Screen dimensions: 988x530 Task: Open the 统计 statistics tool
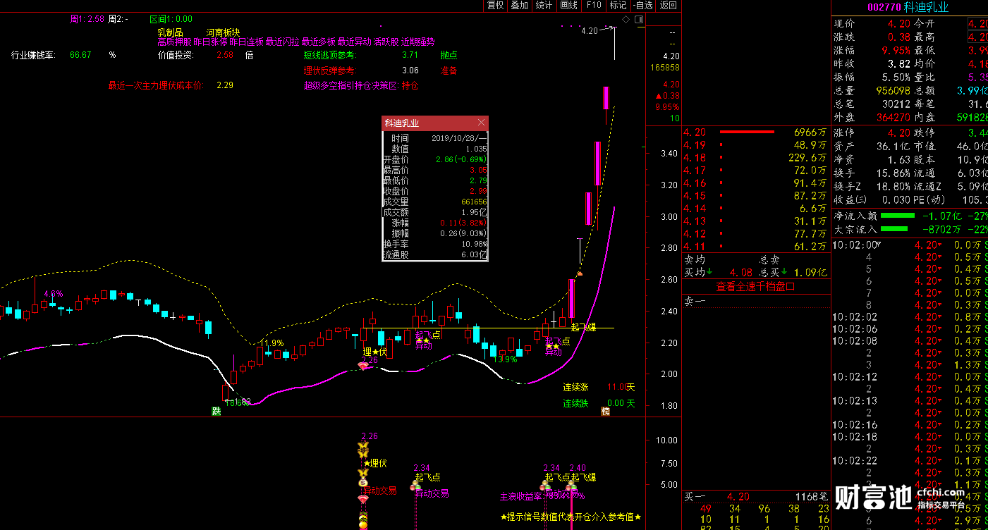544,5
